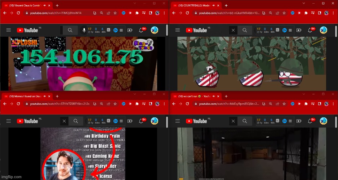
Task: Click bar chart stats icon in Memes window
Action: (x=109, y=121)
